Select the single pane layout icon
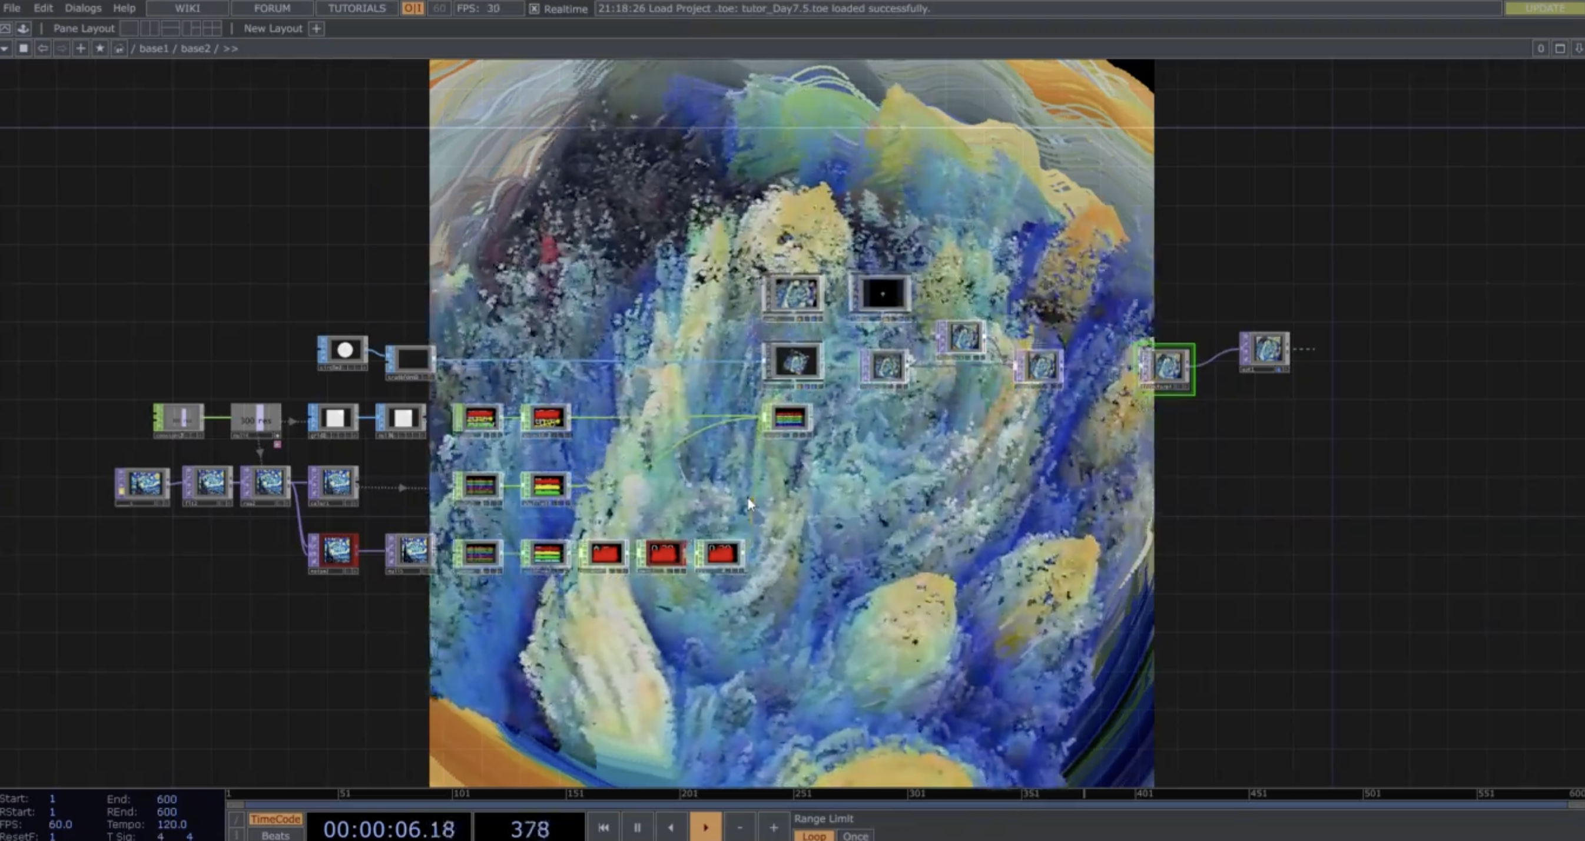 pos(129,28)
